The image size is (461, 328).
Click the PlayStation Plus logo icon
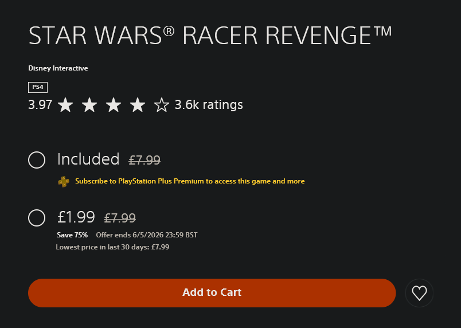64,182
